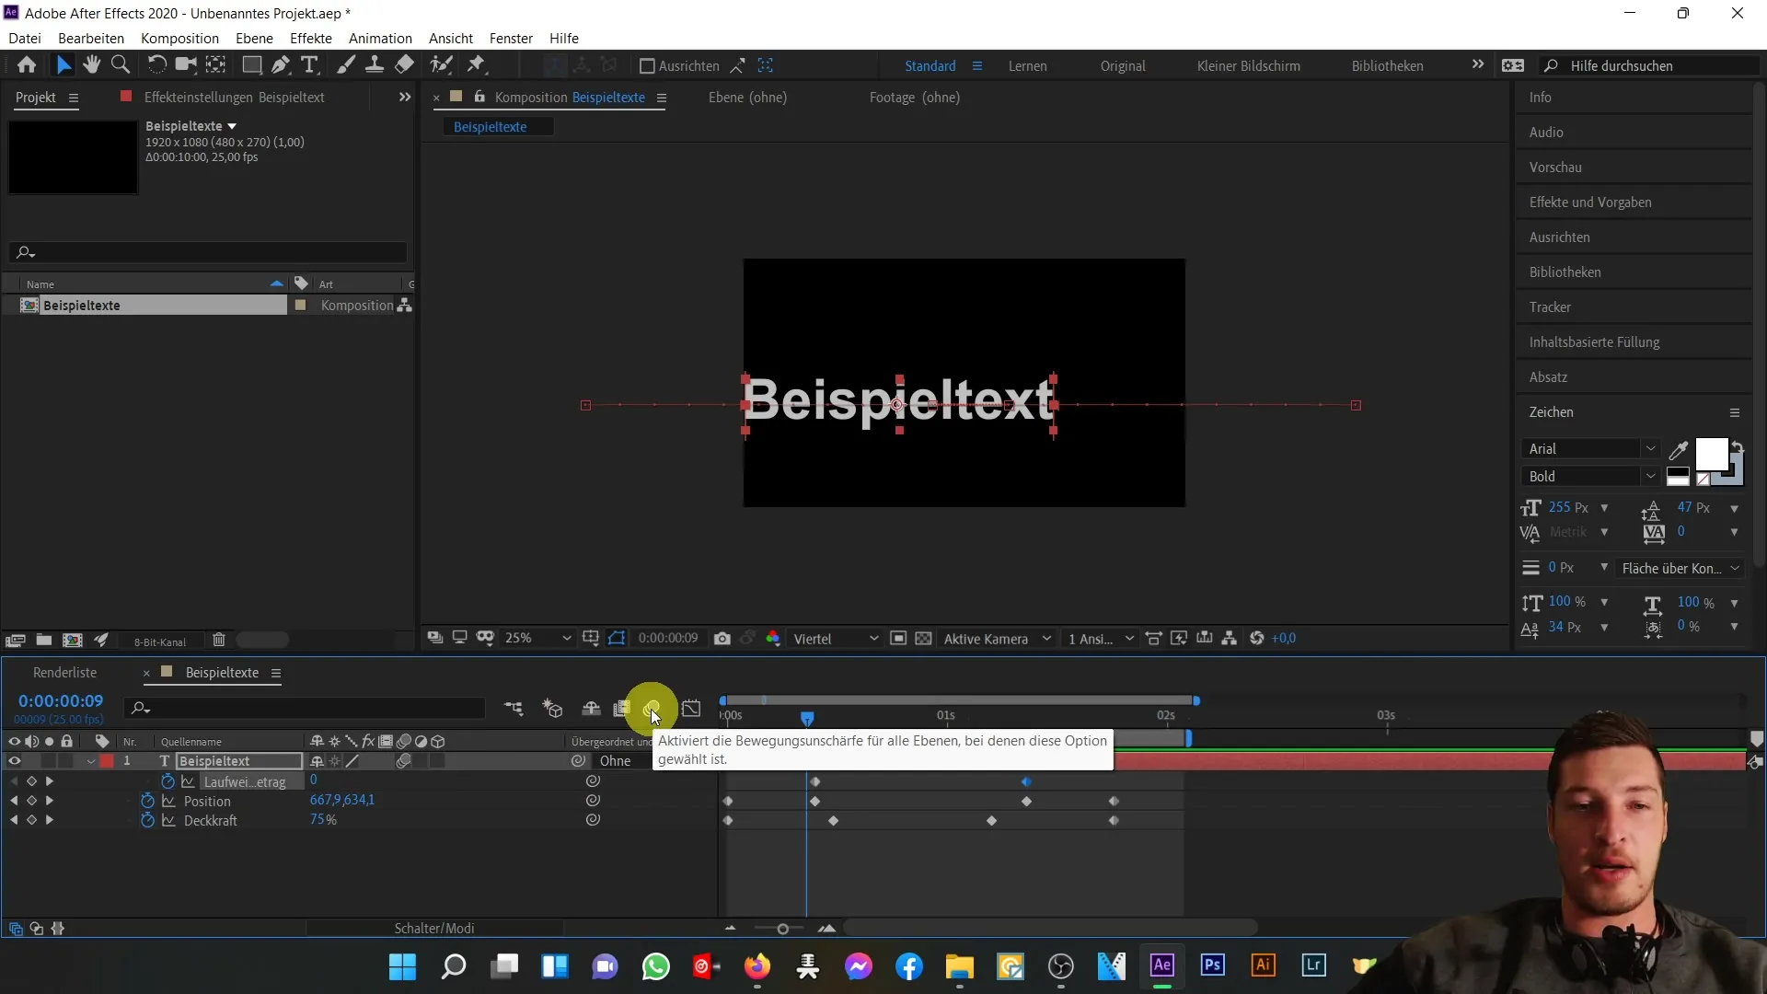Click the current time display 0:00:00:09
Image resolution: width=1767 pixels, height=994 pixels.
click(61, 701)
